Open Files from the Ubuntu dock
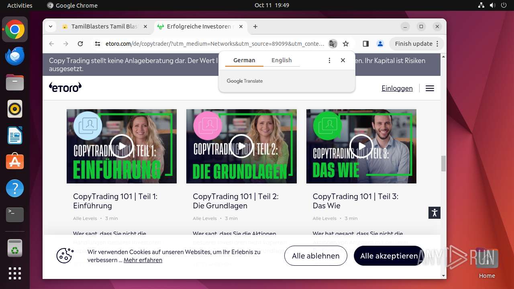 pos(15,82)
